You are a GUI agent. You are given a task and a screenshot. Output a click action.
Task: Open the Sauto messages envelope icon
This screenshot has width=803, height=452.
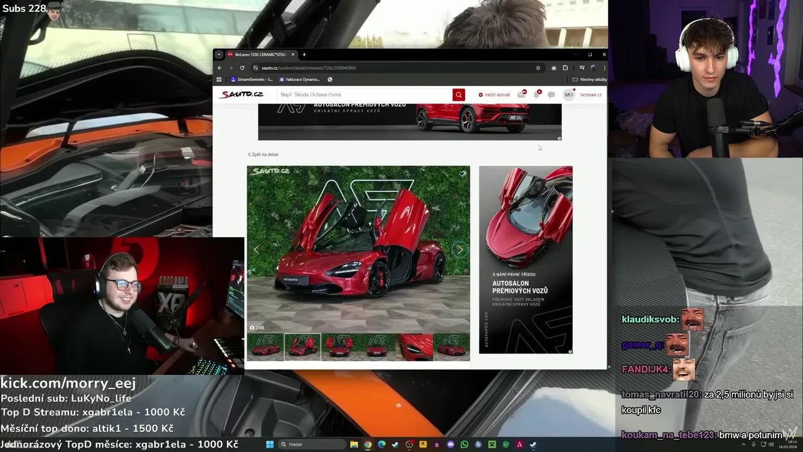pos(521,95)
